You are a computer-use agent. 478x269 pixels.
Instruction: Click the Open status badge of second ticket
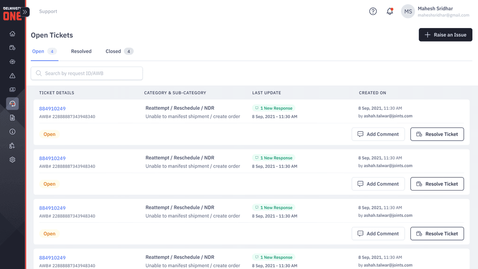49,184
